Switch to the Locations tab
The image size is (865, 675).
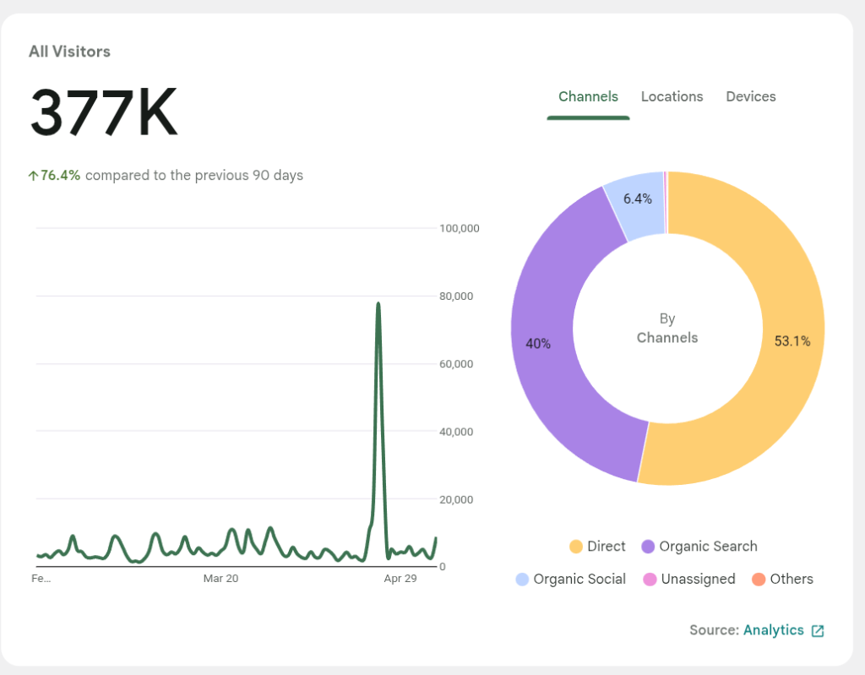pyautogui.click(x=672, y=96)
